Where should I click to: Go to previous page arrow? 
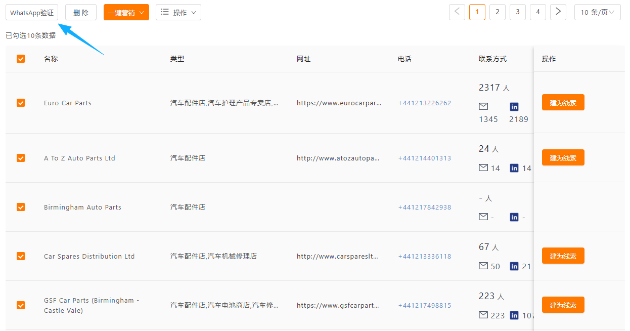pyautogui.click(x=457, y=12)
